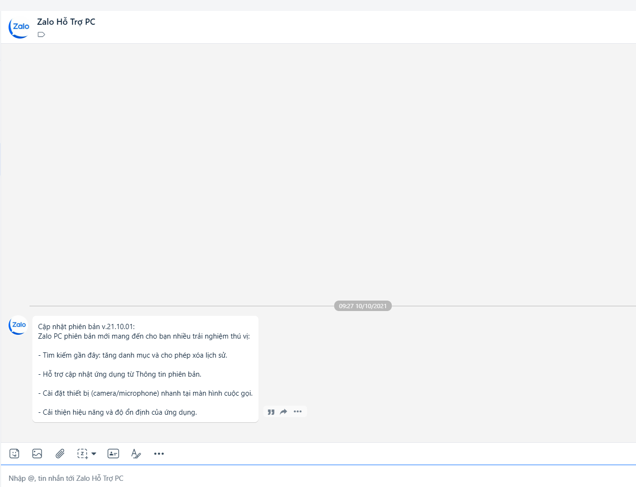Click the 'Cài đặt thiết bị' message line
Screen dimensions: 636x487
146,393
